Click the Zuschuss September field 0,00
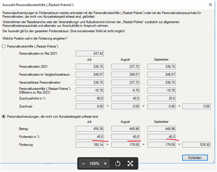Image resolution: width=217 pixels, height=172 pixels. tap(161, 106)
